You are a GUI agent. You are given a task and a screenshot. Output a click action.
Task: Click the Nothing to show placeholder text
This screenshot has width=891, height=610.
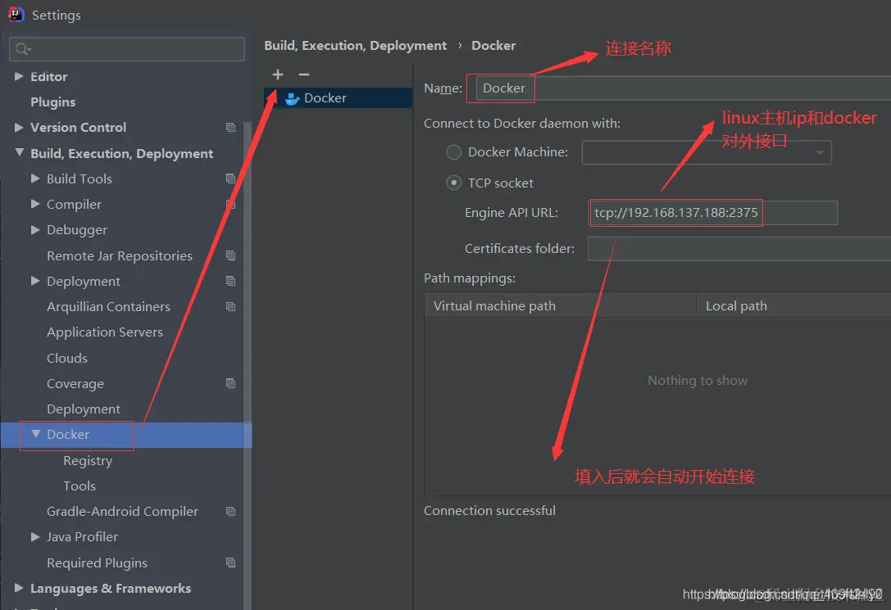tap(698, 380)
